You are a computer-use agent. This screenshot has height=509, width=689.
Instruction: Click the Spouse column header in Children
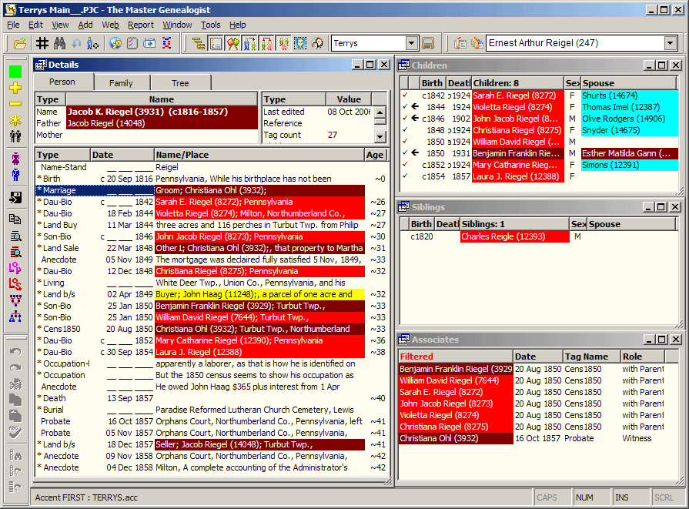coord(598,83)
